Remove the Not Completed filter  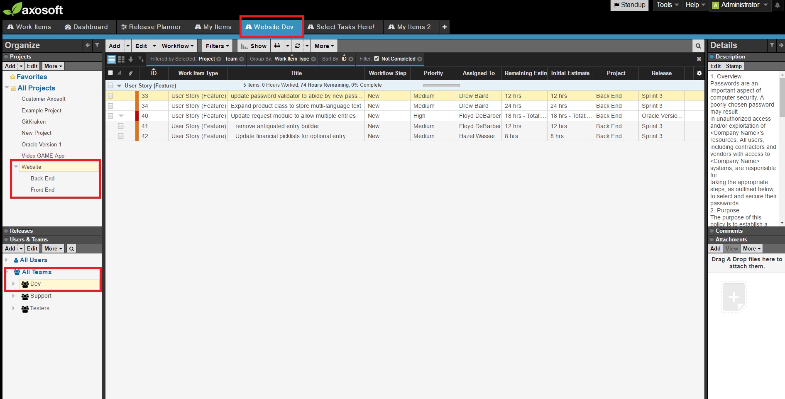tap(420, 59)
